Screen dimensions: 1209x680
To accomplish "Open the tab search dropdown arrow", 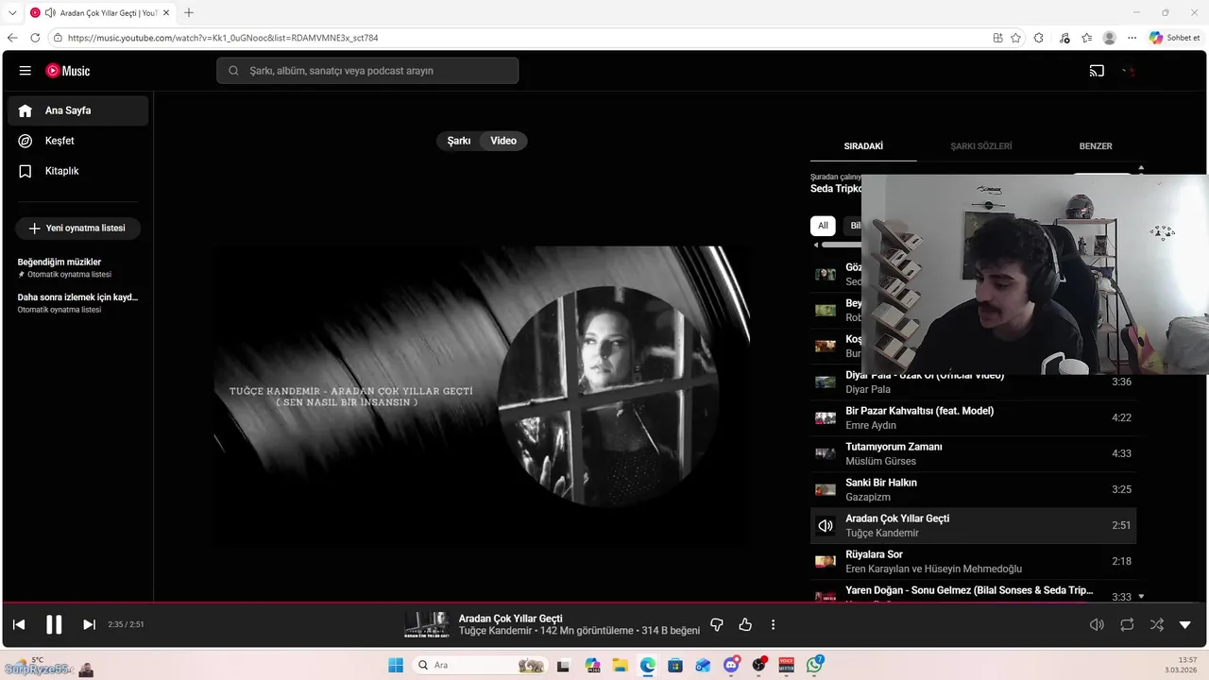I will (12, 12).
